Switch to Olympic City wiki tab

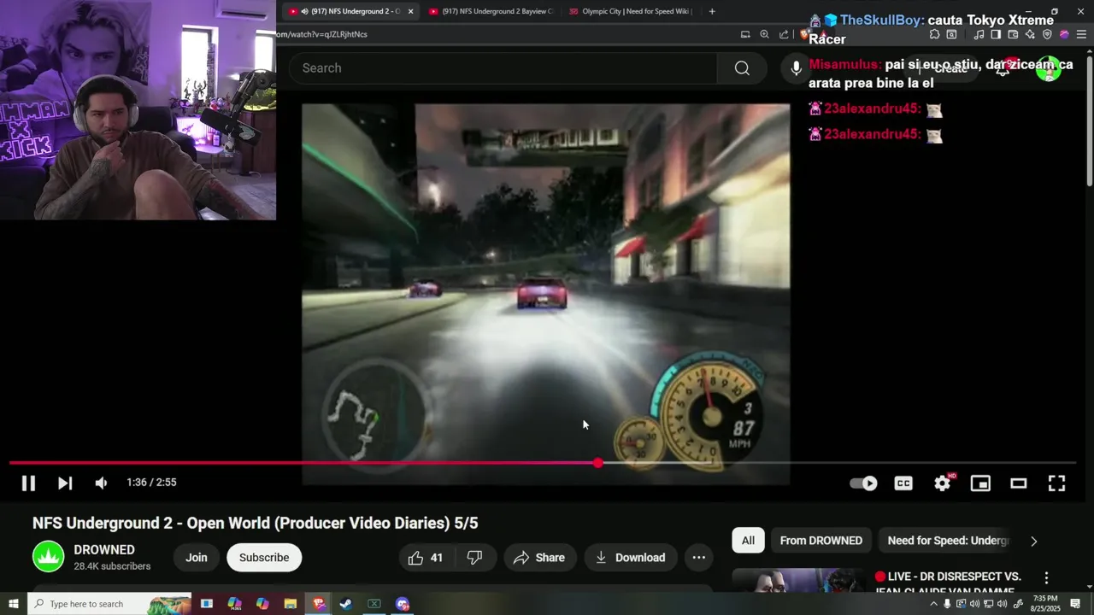tap(630, 11)
